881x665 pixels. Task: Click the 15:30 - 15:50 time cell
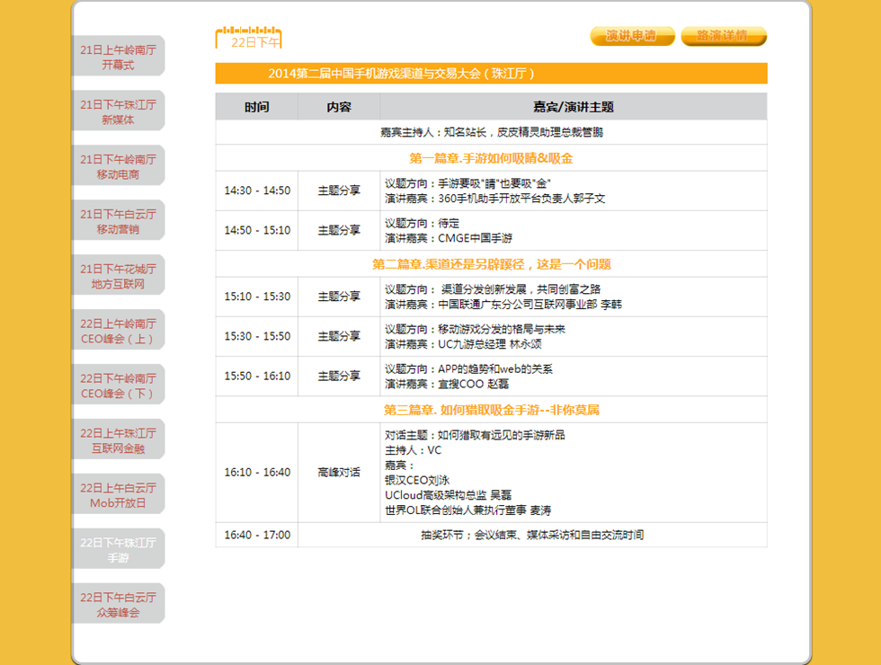257,336
